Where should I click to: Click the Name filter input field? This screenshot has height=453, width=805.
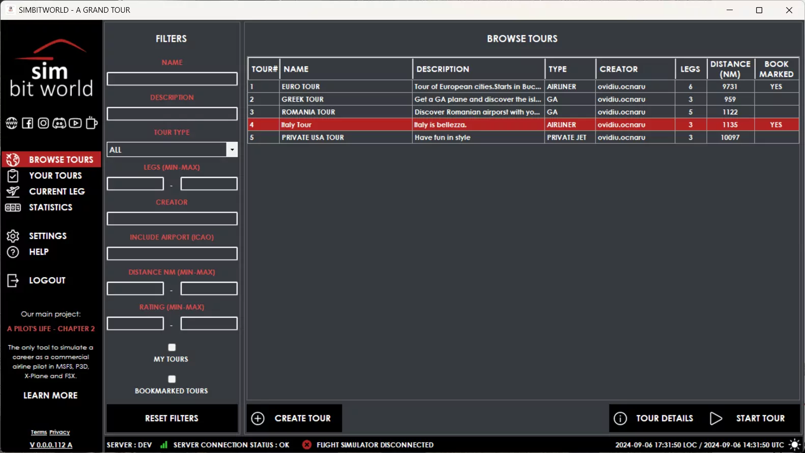[172, 79]
